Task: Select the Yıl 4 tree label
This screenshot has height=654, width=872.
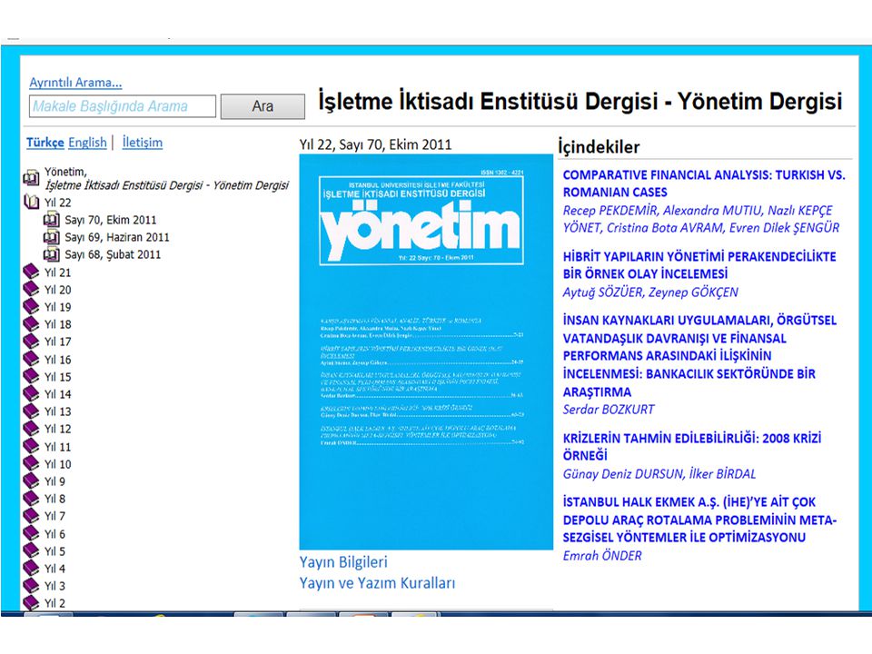Action: click(x=55, y=569)
